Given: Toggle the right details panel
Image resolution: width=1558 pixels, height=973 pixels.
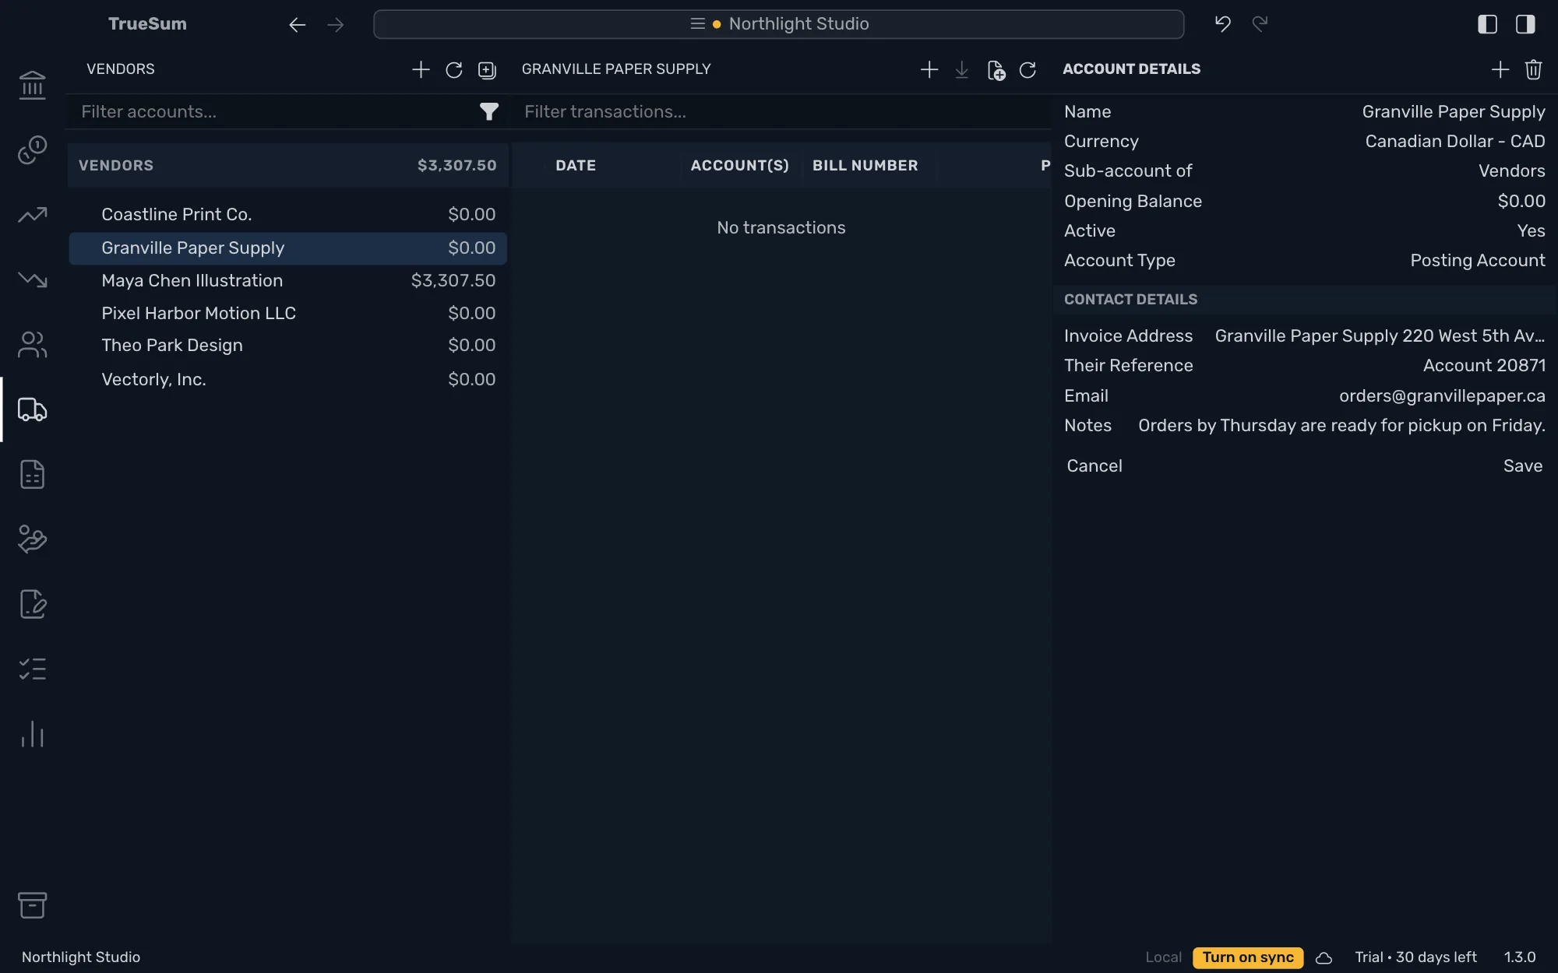Looking at the screenshot, I should point(1525,24).
